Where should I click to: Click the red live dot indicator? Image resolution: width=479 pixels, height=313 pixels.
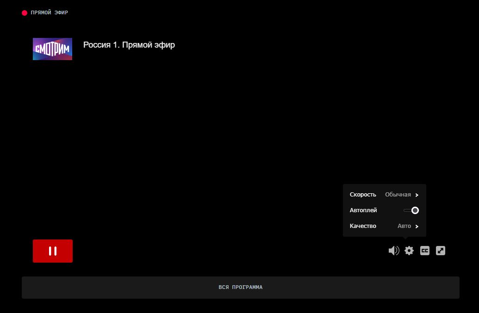pyautogui.click(x=25, y=13)
